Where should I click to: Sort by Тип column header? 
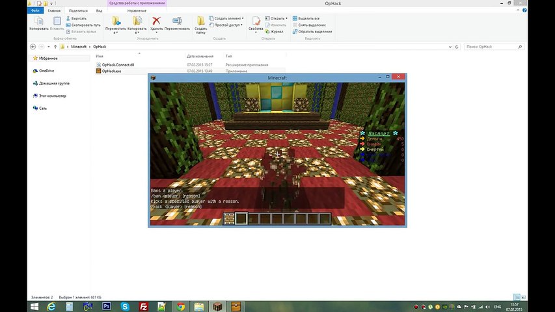point(228,57)
